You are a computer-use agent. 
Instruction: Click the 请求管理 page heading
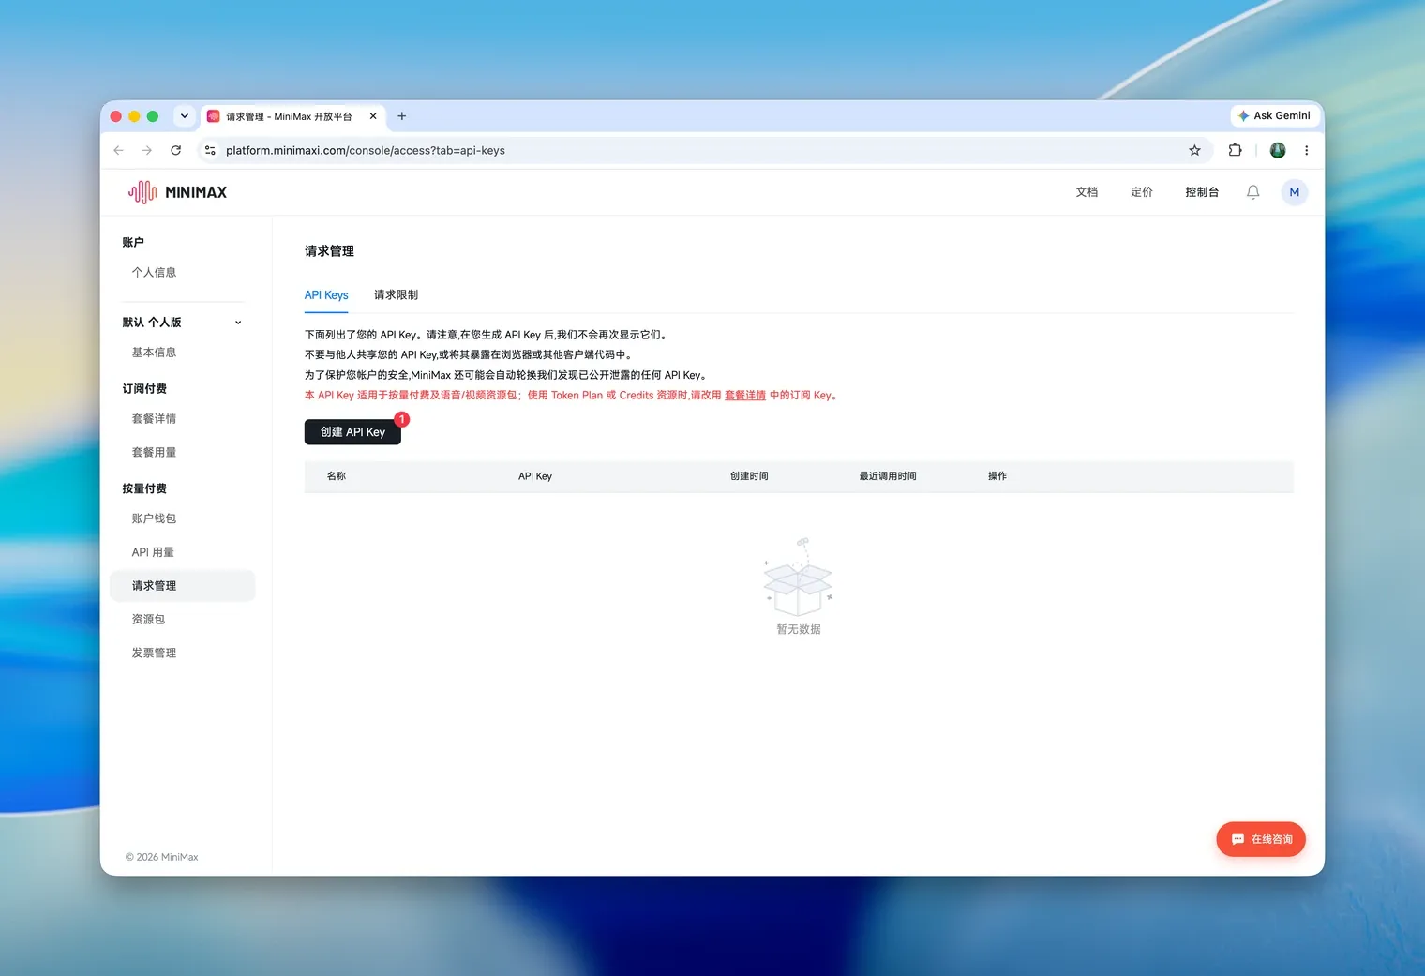(x=329, y=251)
